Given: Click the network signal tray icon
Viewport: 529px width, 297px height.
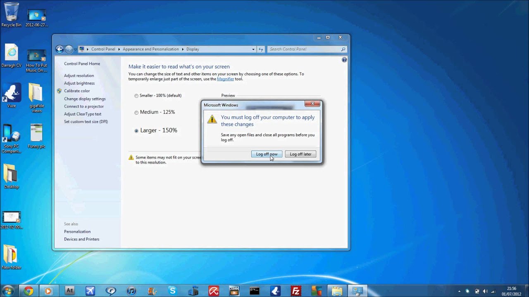Looking at the screenshot, I should (493, 291).
